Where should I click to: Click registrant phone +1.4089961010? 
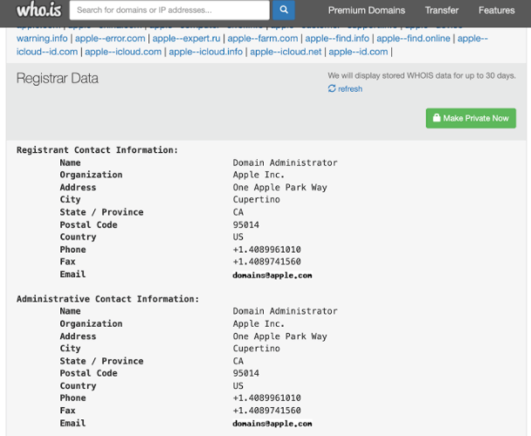coord(267,249)
